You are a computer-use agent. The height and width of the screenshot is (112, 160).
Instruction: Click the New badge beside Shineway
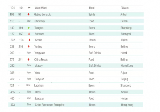click(29, 21)
